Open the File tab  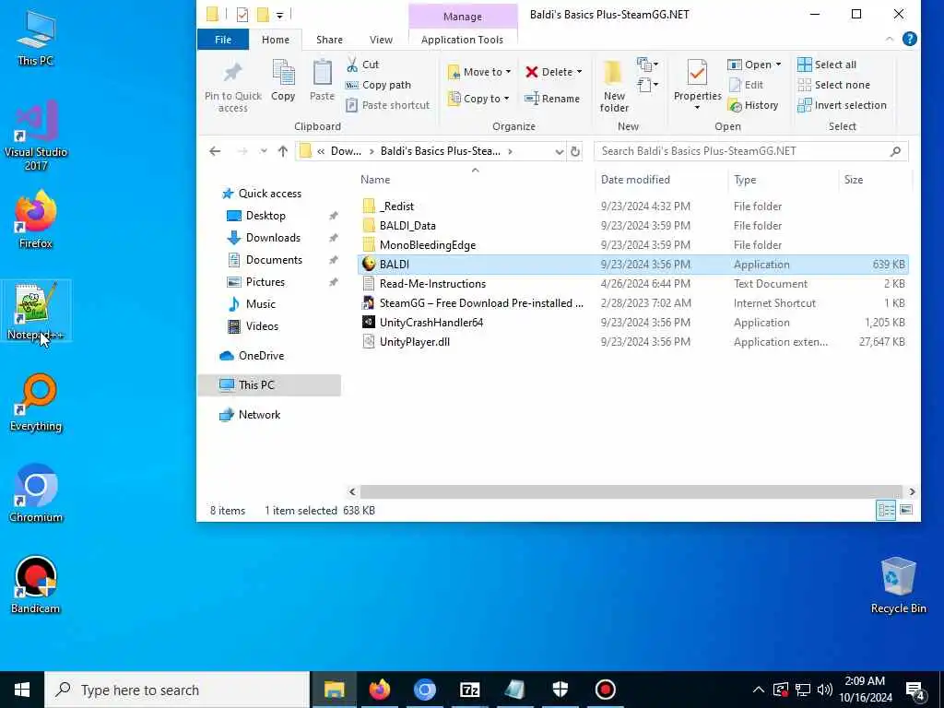point(223,40)
